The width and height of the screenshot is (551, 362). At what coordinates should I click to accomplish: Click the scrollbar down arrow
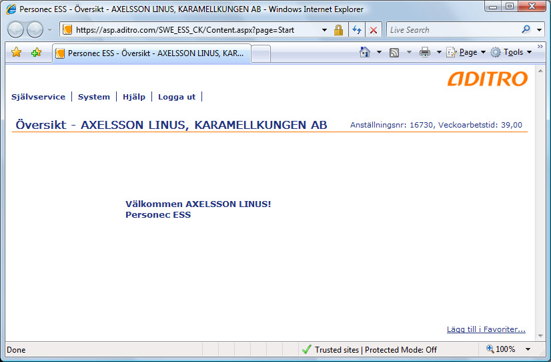point(540,335)
